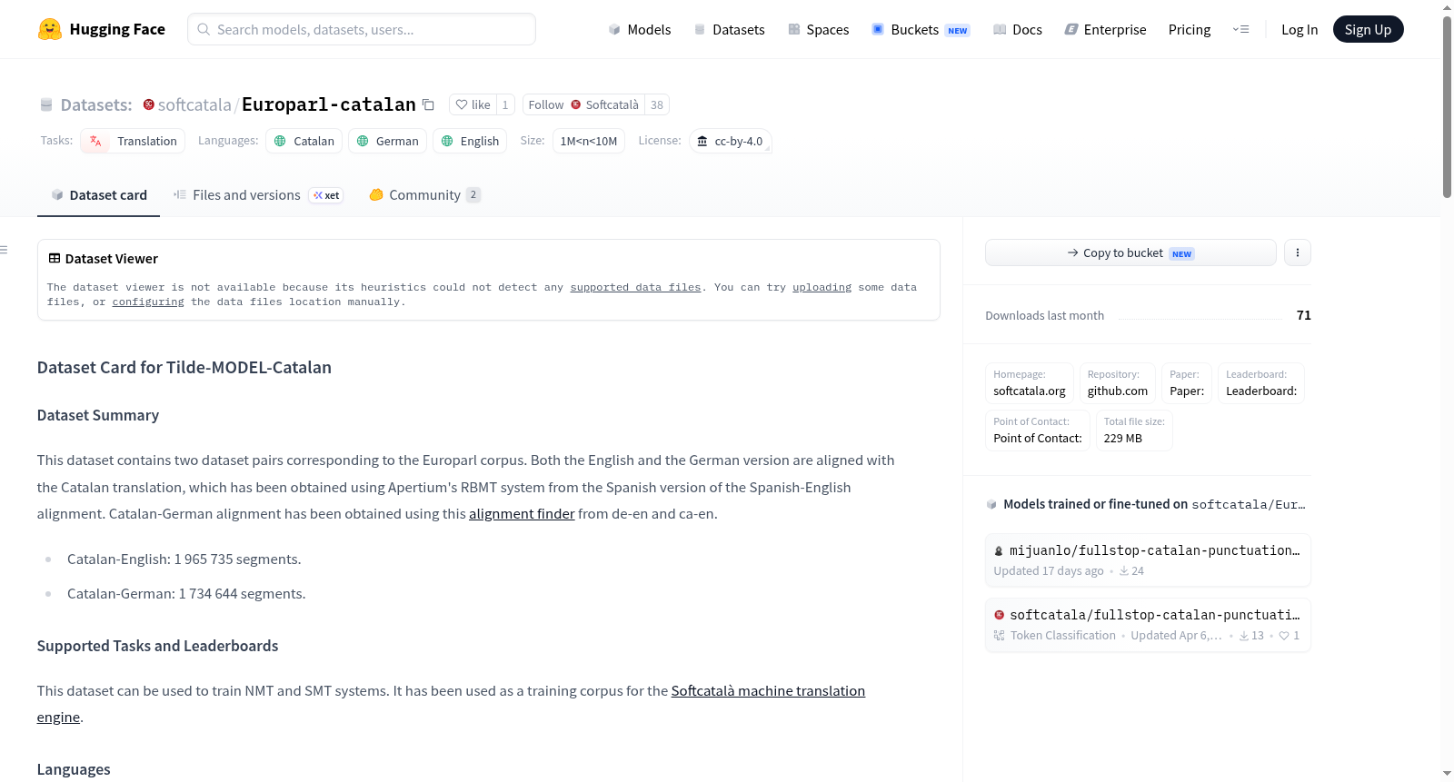Viewport: 1454px width, 782px height.
Task: Select the 1M<n<10M size tag
Action: (588, 141)
